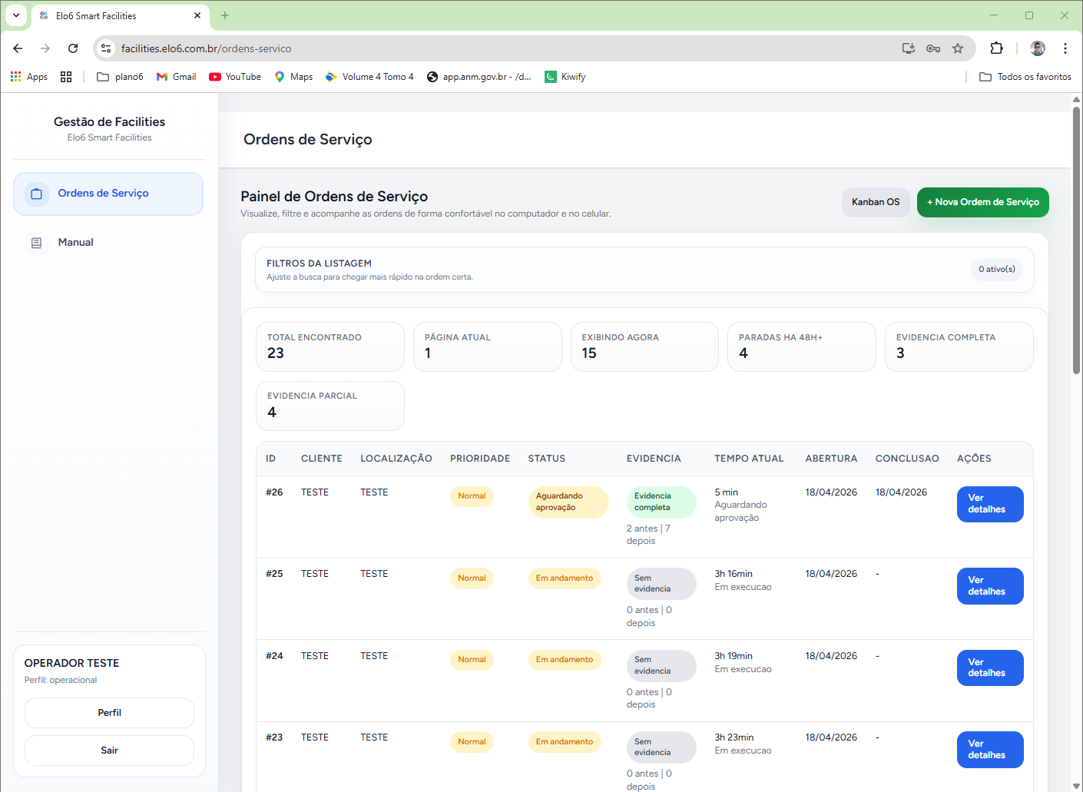Click the STATUS column header

(x=547, y=459)
